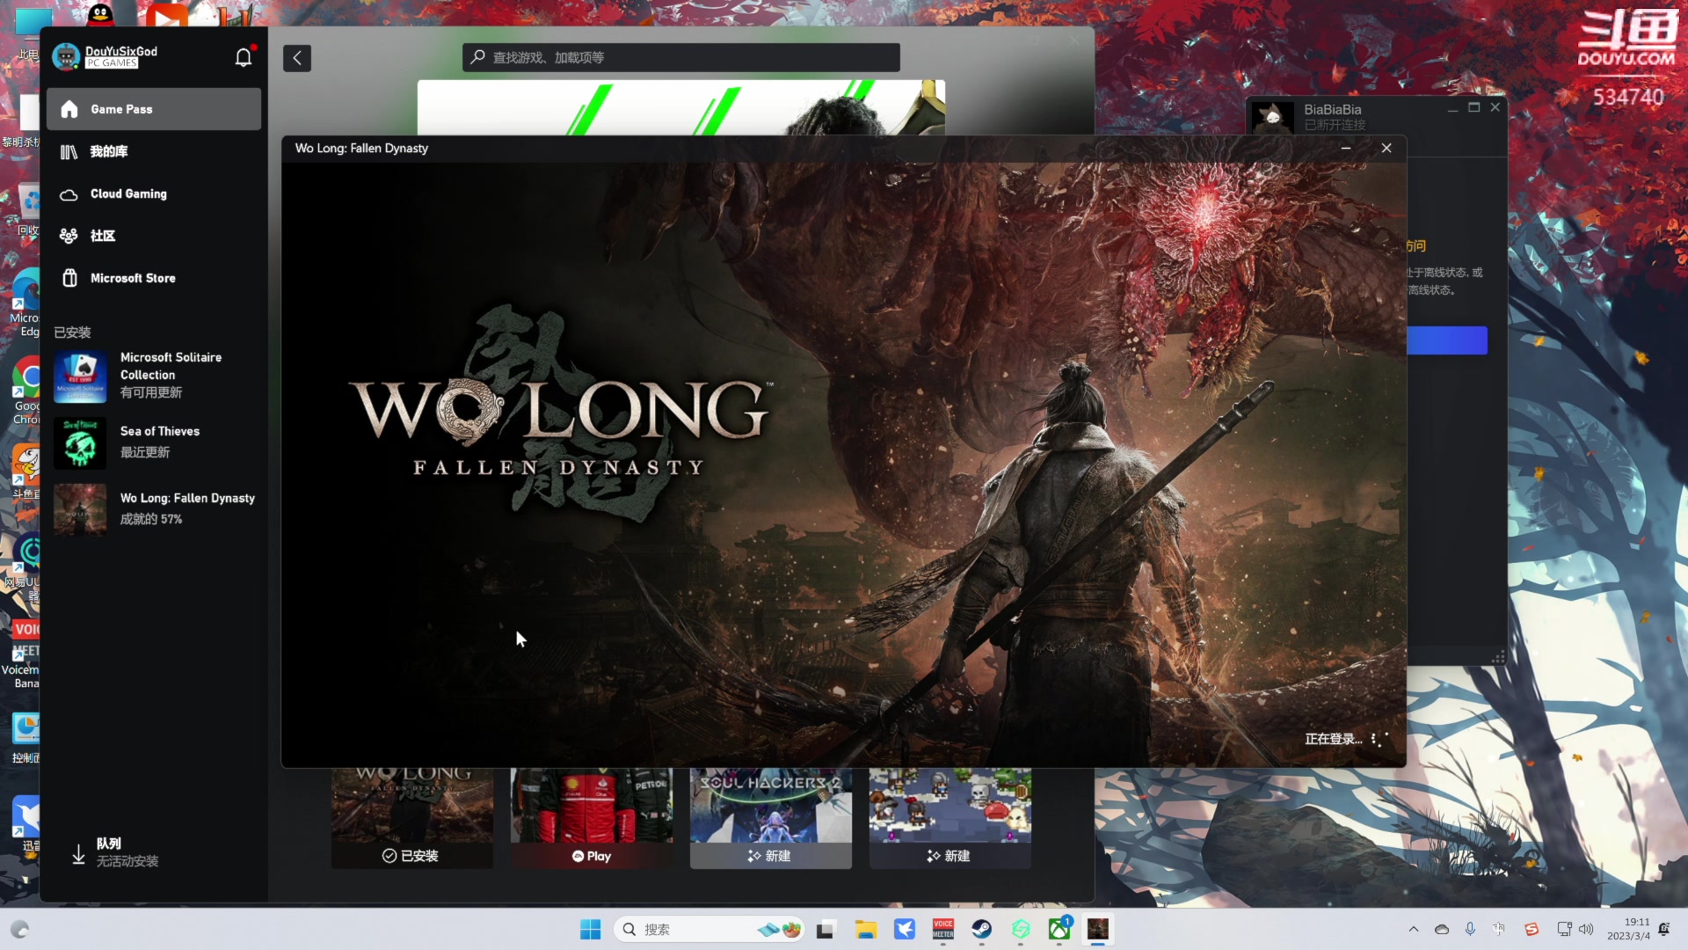Select the Game Pass tab in the sidebar
This screenshot has width=1688, height=950.
(154, 109)
